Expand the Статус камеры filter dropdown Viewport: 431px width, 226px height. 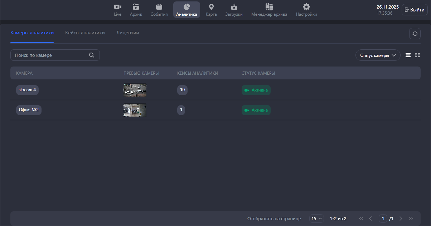(x=378, y=55)
